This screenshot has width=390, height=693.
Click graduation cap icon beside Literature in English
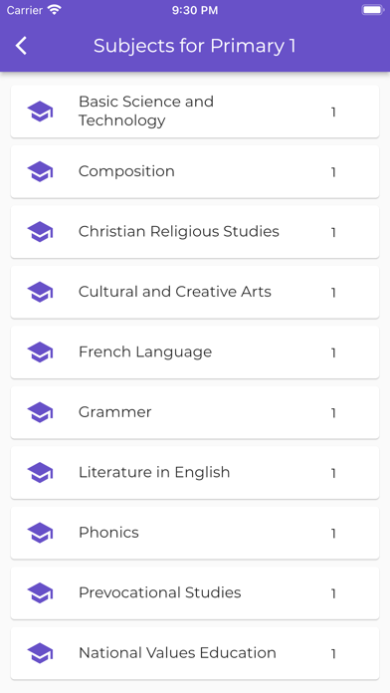pyautogui.click(x=40, y=473)
